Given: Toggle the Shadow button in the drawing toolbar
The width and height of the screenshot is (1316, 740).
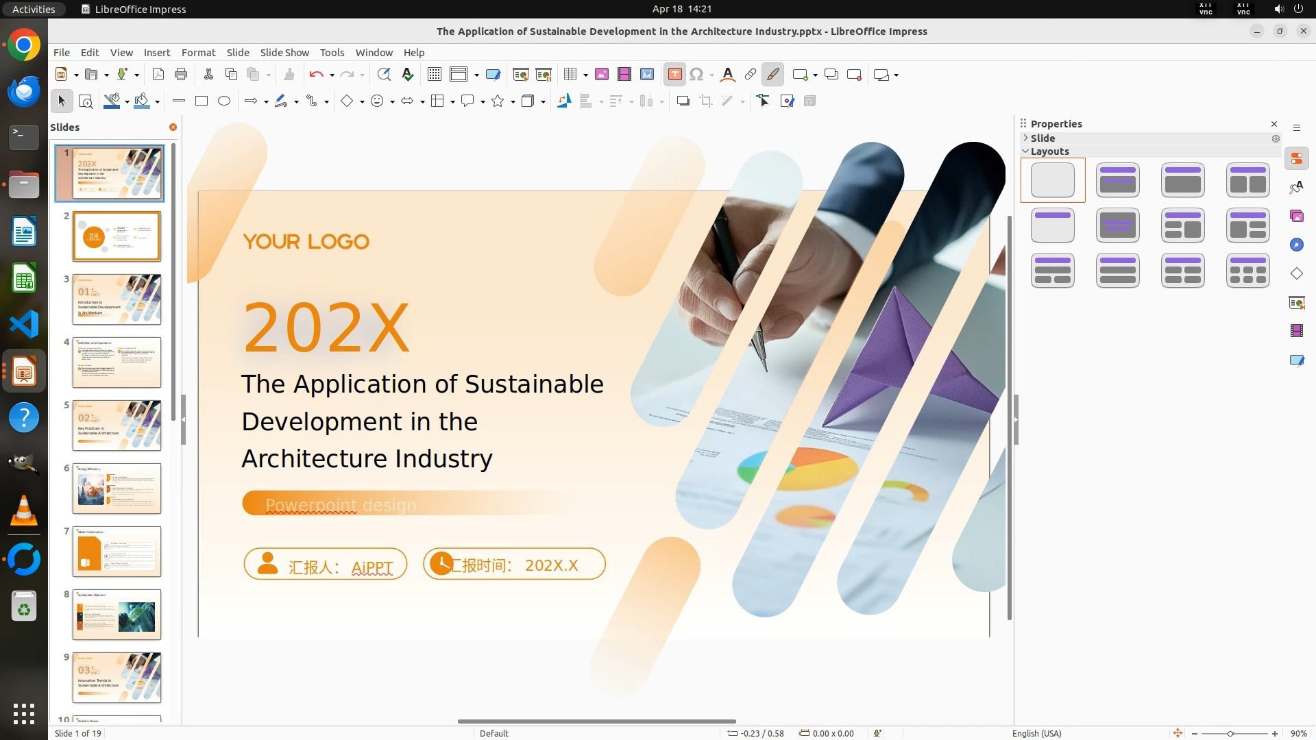Looking at the screenshot, I should 683,101.
